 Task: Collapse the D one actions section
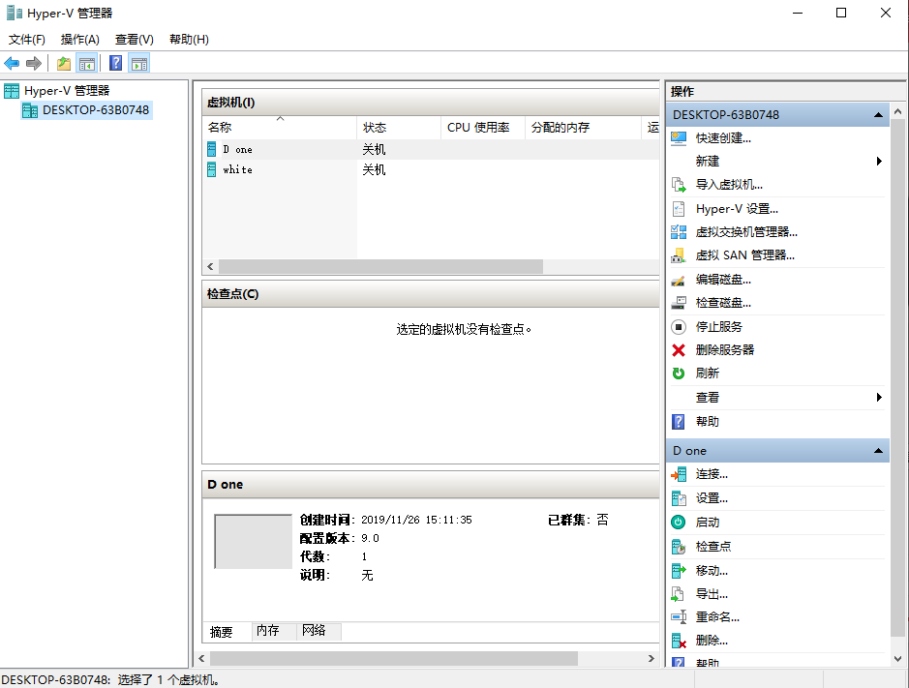click(x=878, y=450)
